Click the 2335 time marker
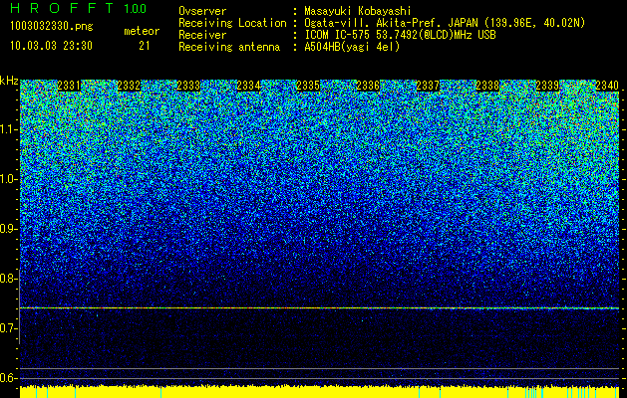This screenshot has height=398, width=627. coord(308,86)
